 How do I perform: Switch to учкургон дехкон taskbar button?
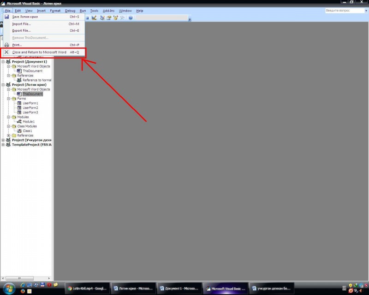(x=272, y=289)
